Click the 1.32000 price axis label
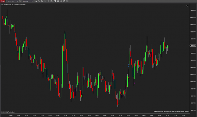This screenshot has width=197, height=117. click(x=193, y=10)
